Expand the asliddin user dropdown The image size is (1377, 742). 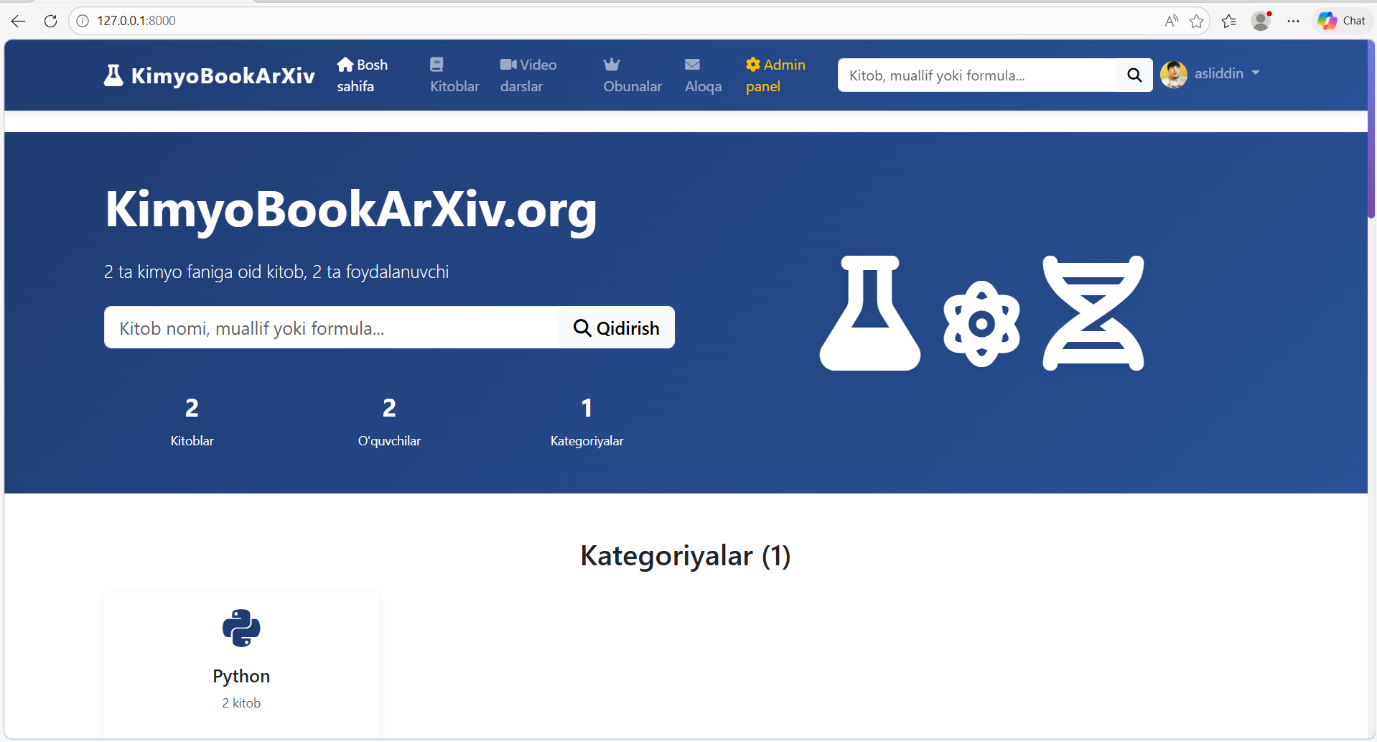[1227, 74]
